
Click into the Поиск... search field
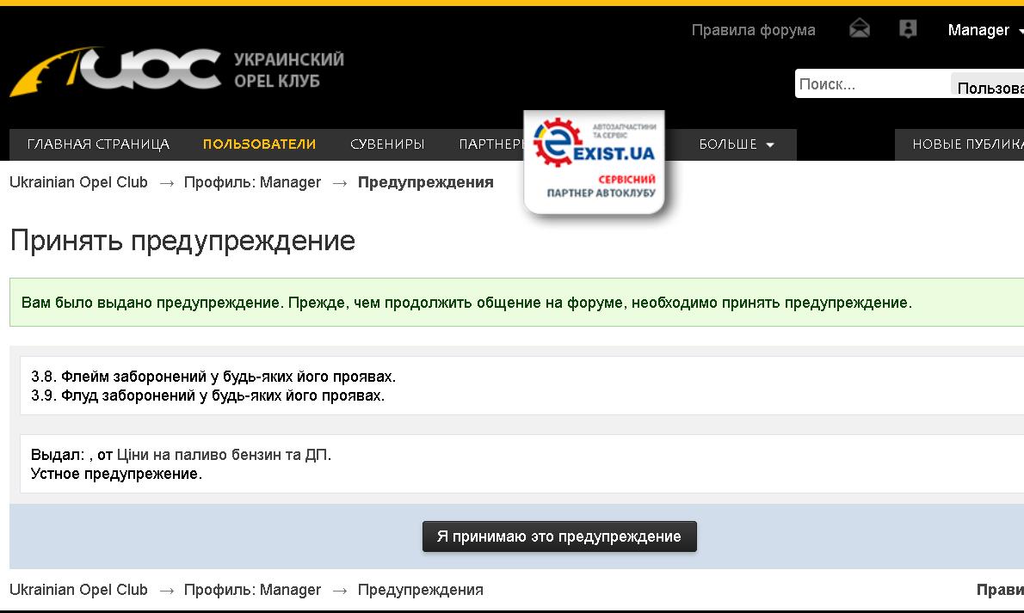[873, 84]
